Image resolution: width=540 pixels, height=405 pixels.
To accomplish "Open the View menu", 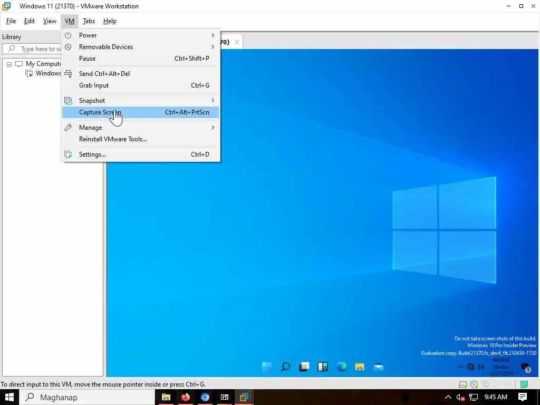I will (50, 21).
